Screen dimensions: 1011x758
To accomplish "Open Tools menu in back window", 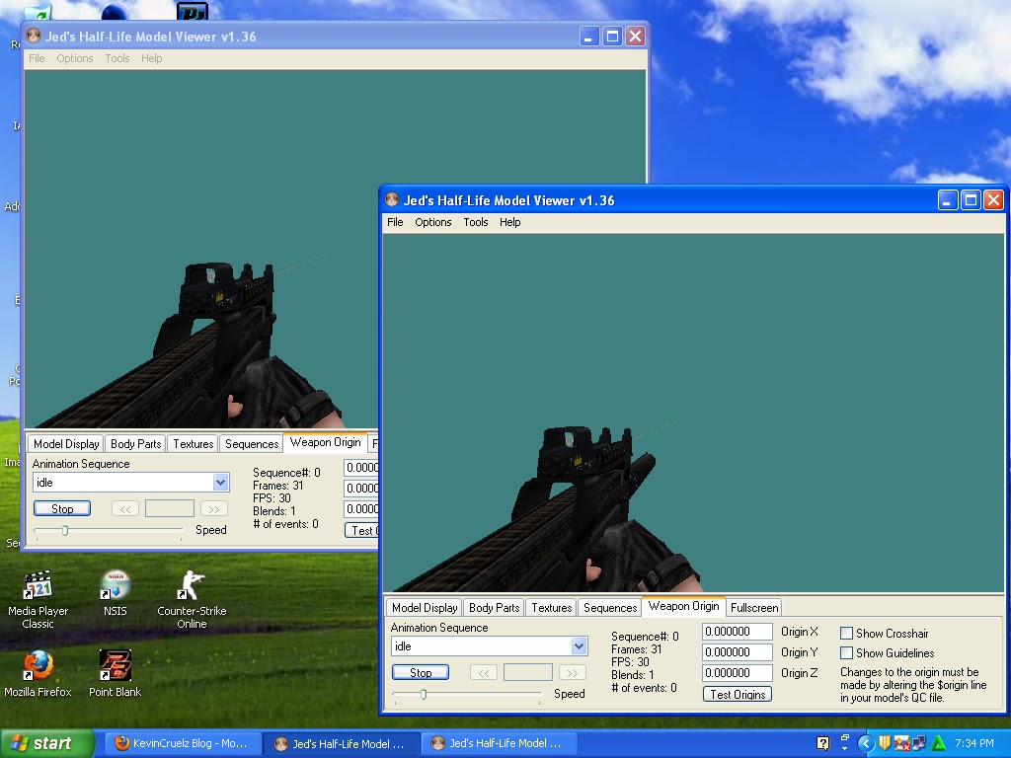I will pyautogui.click(x=117, y=58).
